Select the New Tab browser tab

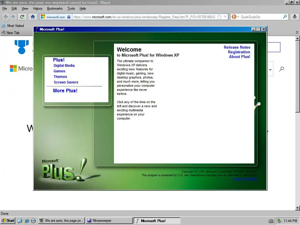[17, 33]
